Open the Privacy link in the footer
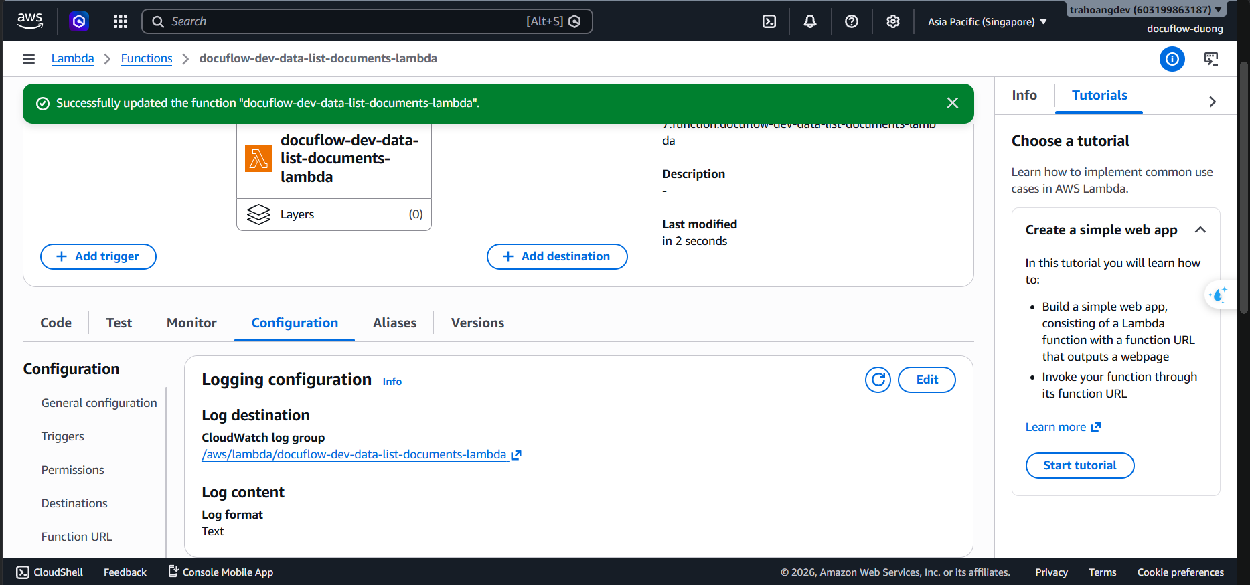This screenshot has width=1250, height=585. [1051, 572]
